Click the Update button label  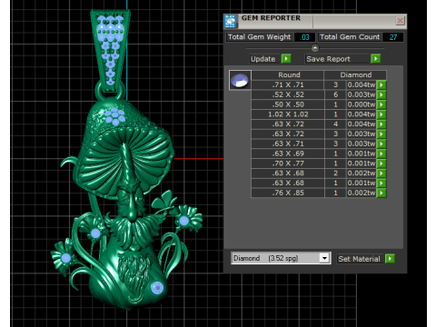click(263, 59)
